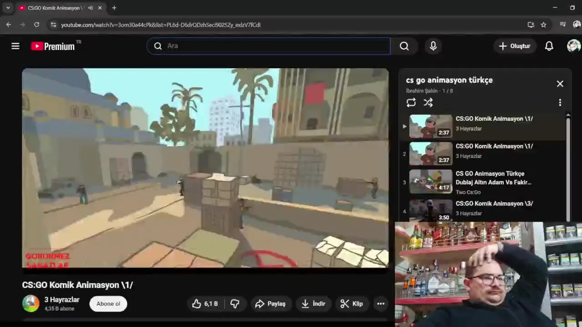Open 3 Hayrazlar channel name link
This screenshot has width=582, height=327.
pyautogui.click(x=62, y=300)
